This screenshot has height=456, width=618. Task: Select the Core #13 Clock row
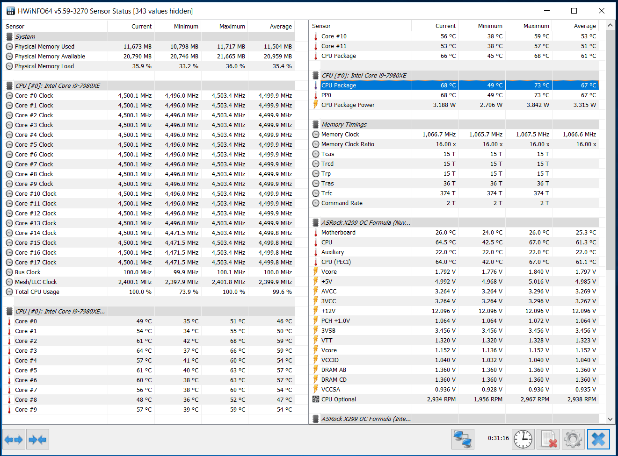click(x=149, y=223)
